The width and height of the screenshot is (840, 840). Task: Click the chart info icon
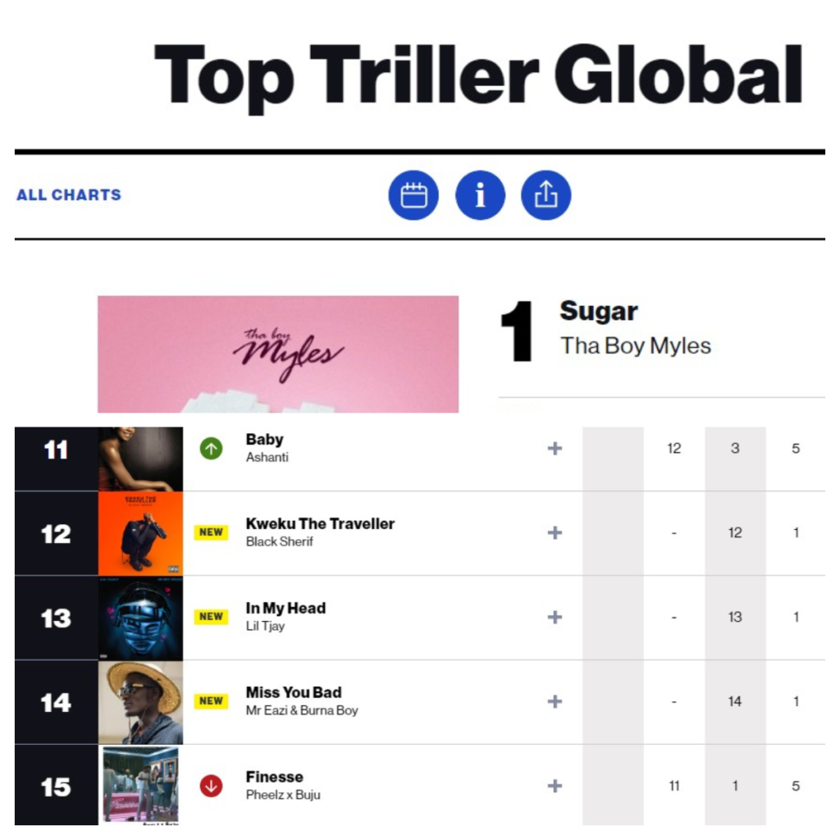[x=480, y=195]
